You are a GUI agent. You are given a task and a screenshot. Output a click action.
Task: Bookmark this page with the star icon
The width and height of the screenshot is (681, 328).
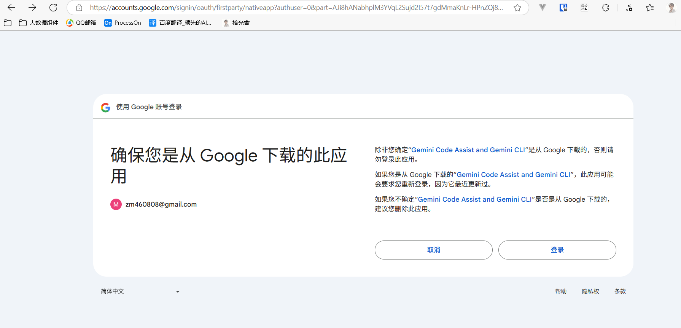point(517,8)
